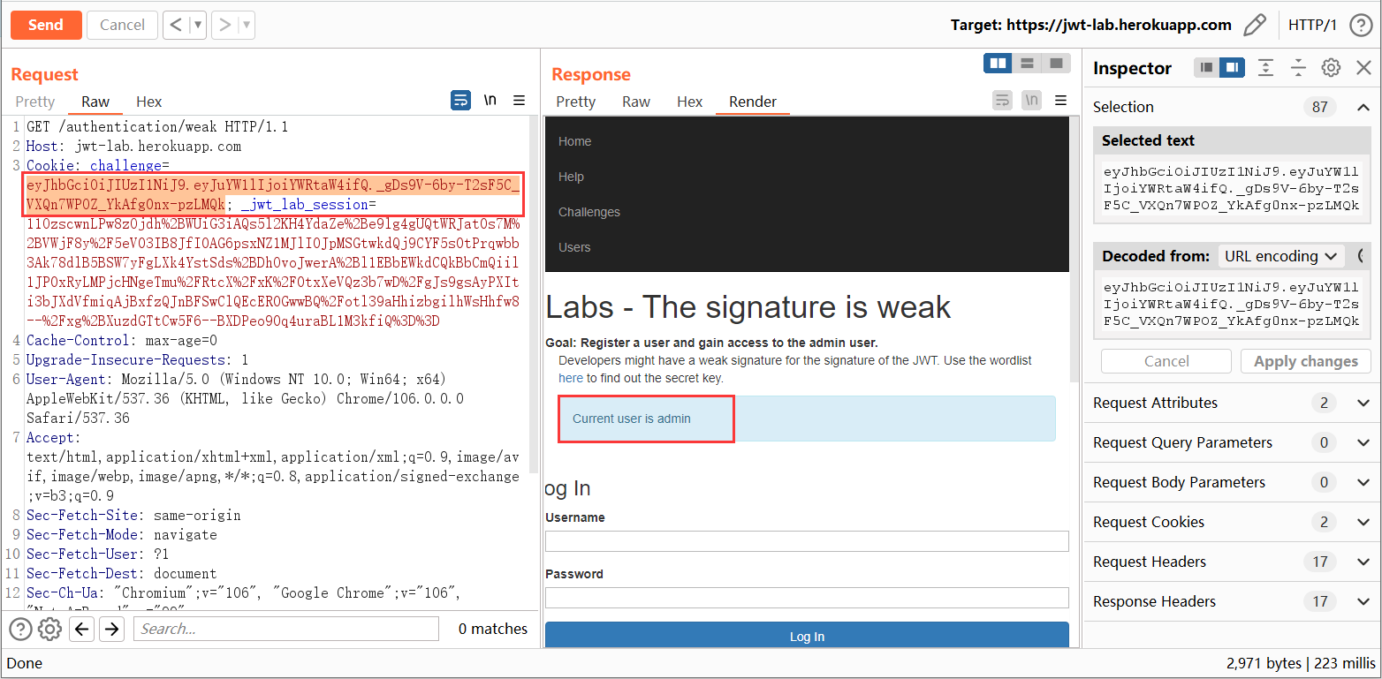Switch the Request view to the Pretty tab
Image resolution: width=1382 pixels, height=679 pixels.
point(35,102)
